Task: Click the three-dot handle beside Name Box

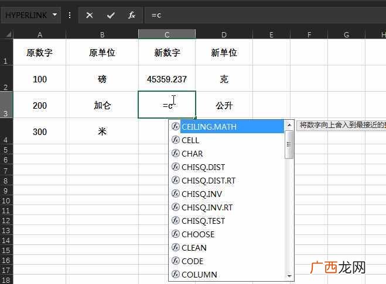Action: pos(70,15)
